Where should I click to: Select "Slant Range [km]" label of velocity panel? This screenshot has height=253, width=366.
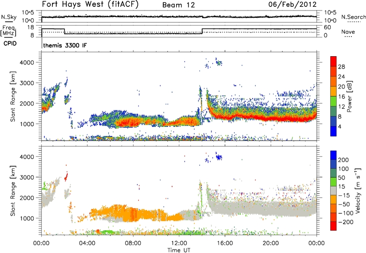click(x=13, y=191)
